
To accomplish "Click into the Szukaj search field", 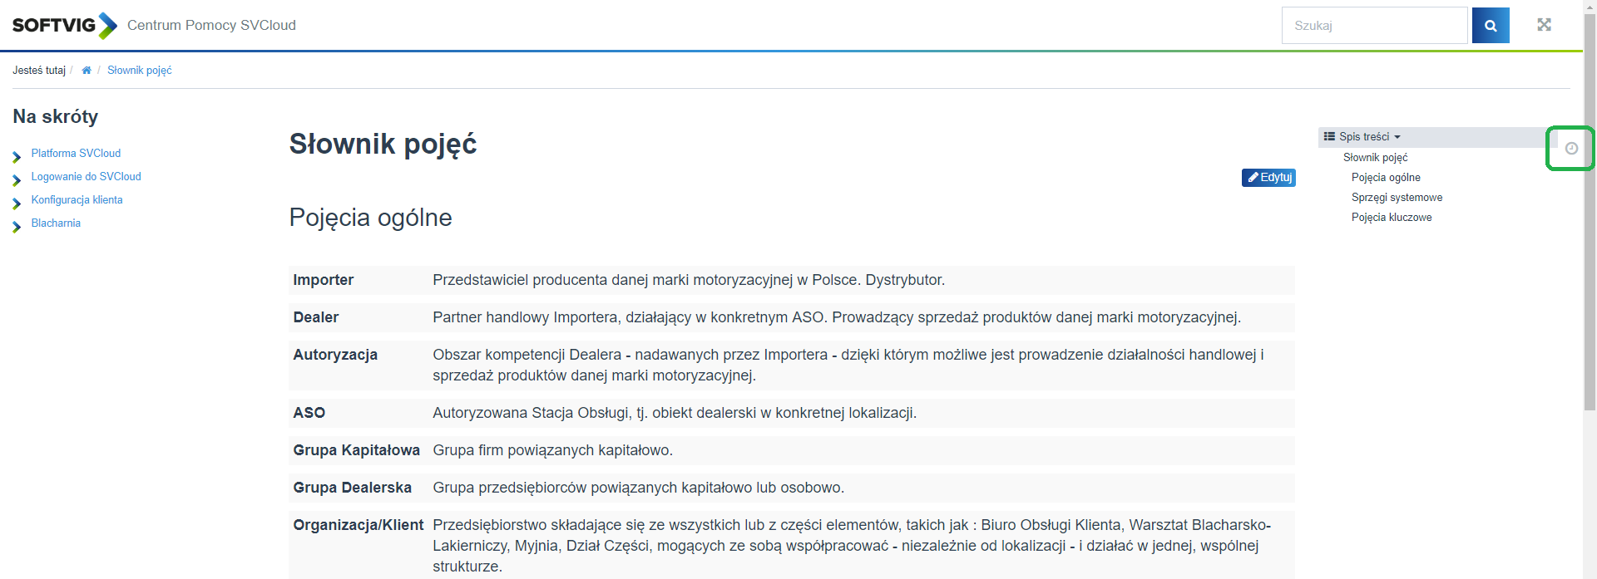I will (1373, 26).
